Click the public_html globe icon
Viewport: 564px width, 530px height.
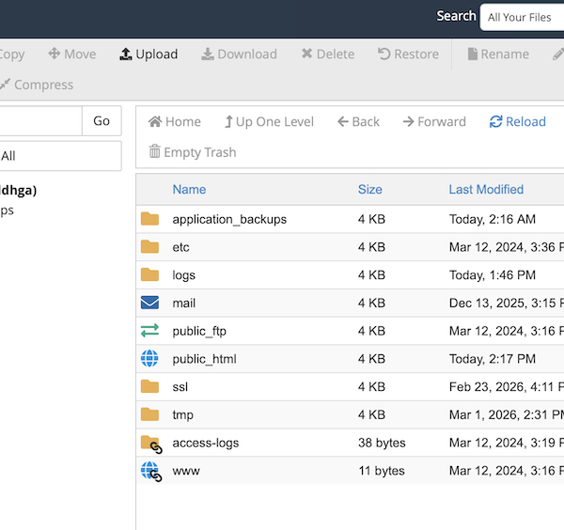click(x=150, y=359)
